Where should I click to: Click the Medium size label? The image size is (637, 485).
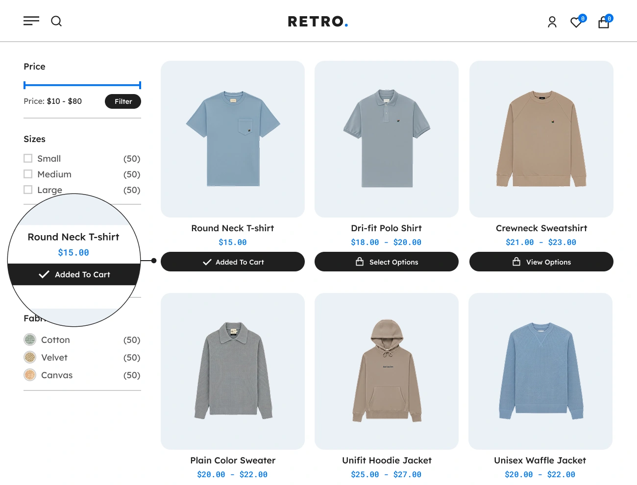click(x=54, y=174)
